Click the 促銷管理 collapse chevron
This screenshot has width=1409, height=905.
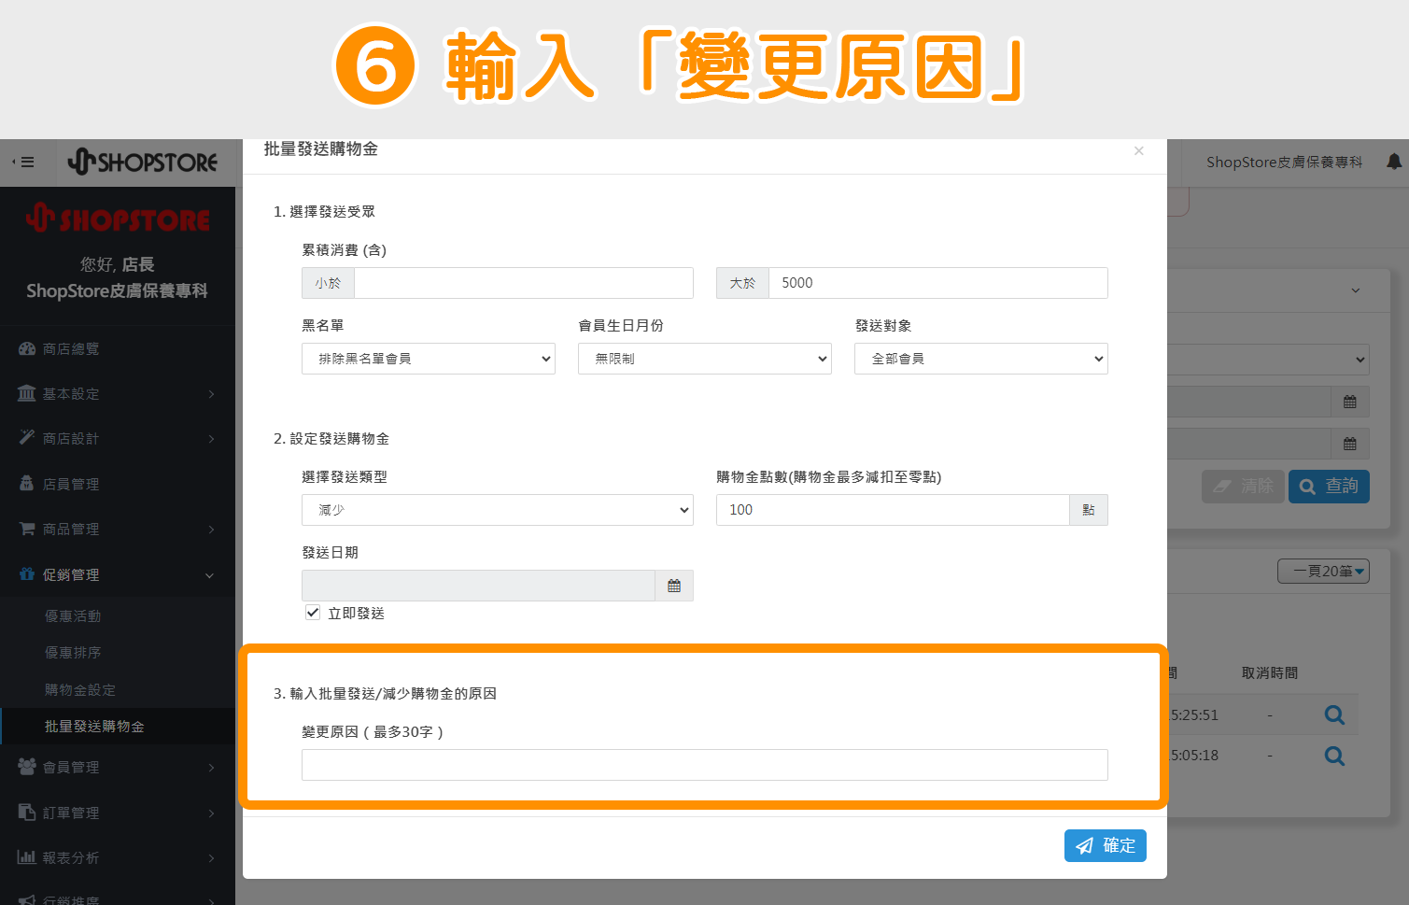click(209, 575)
